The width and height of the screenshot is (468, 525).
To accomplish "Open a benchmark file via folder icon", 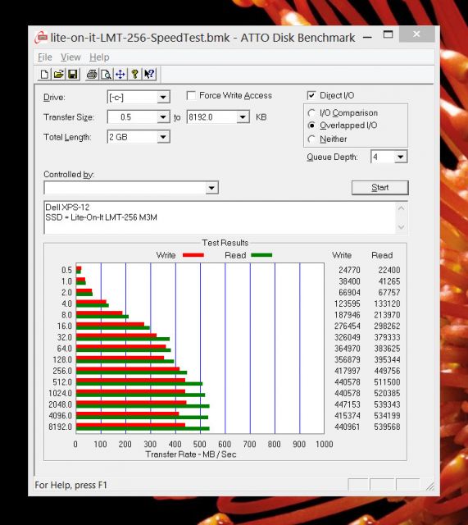I will [x=58, y=74].
